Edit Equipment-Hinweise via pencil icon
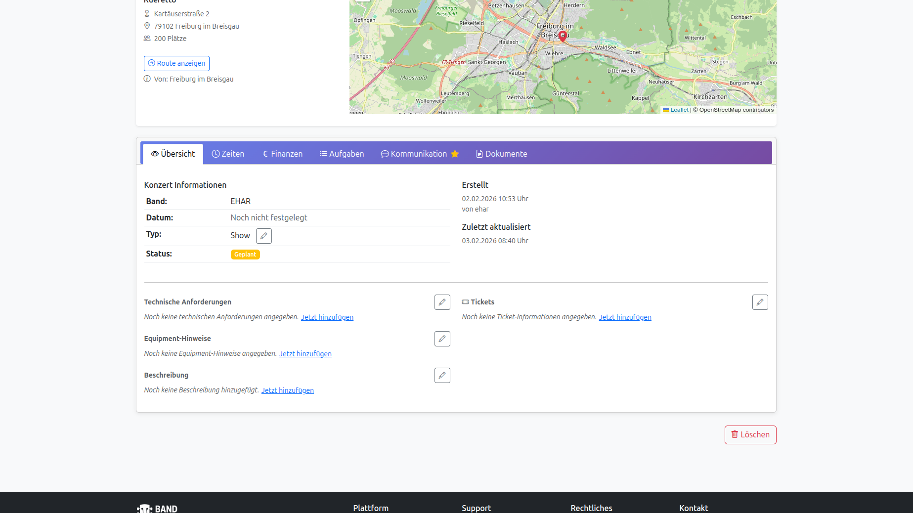This screenshot has width=913, height=513. pyautogui.click(x=442, y=339)
